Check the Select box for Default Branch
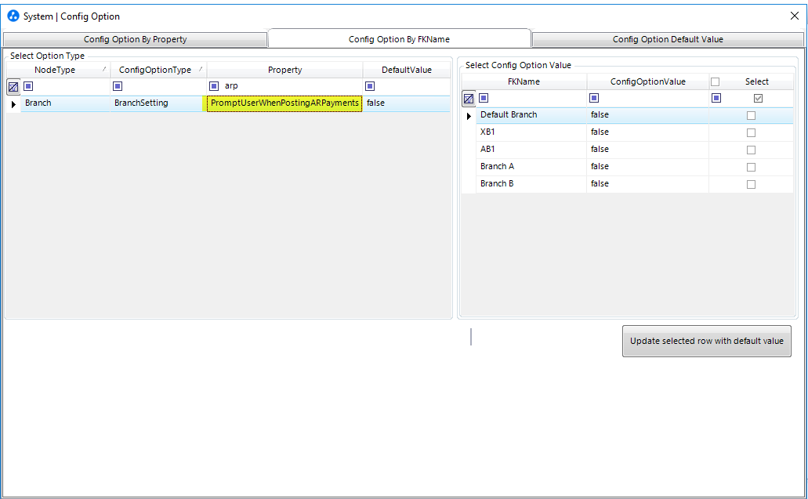808x499 pixels. 752,115
